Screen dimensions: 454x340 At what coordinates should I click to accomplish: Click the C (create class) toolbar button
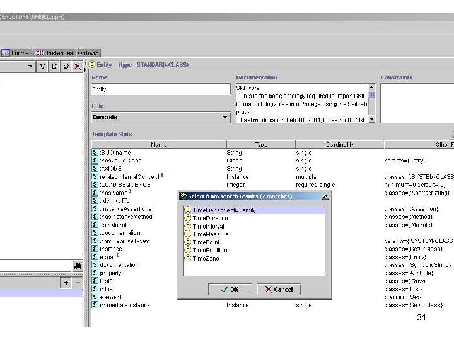(54, 66)
